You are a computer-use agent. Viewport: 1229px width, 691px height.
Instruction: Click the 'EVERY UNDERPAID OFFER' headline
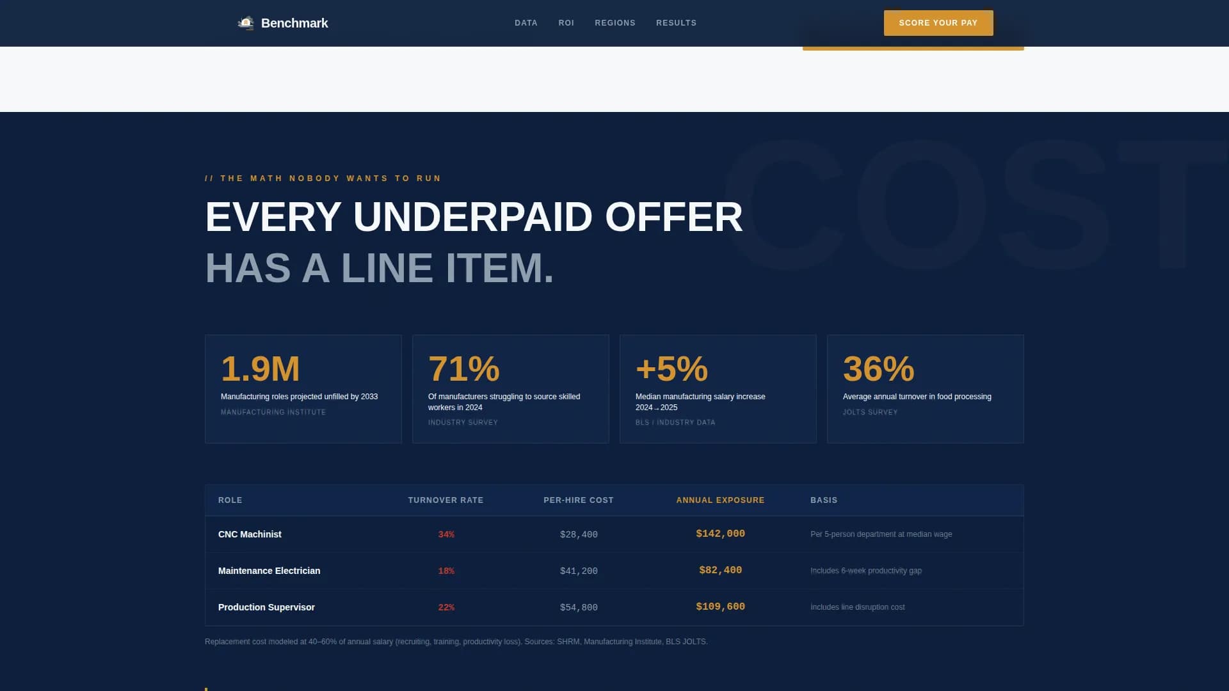[474, 217]
